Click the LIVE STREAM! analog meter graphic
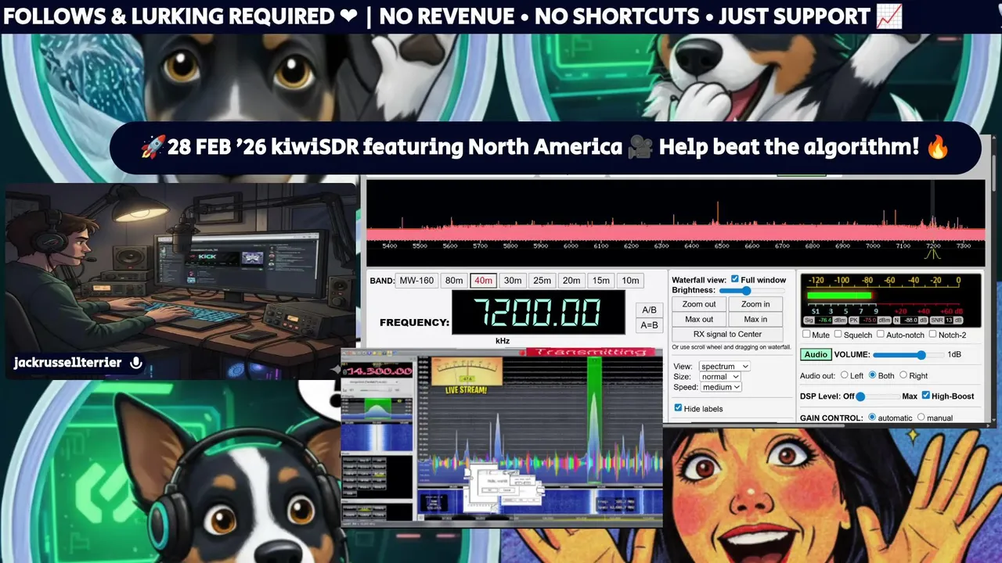1002x563 pixels. tap(467, 377)
